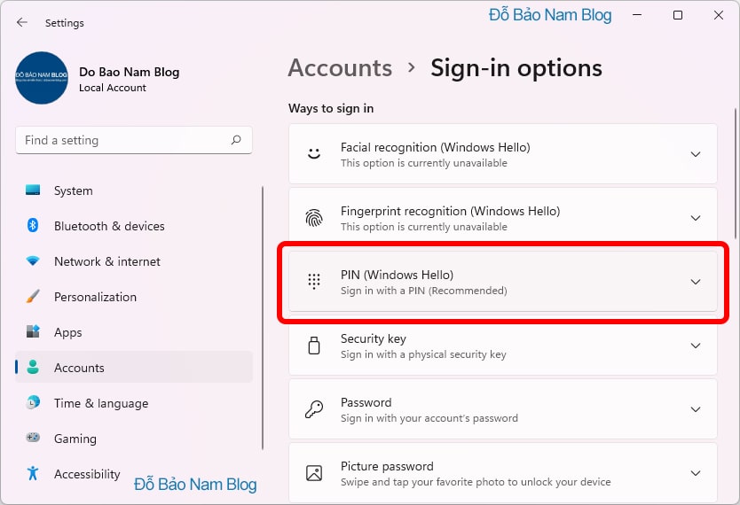Image resolution: width=740 pixels, height=505 pixels.
Task: Click the Apps icon in sidebar
Action: pyautogui.click(x=33, y=331)
